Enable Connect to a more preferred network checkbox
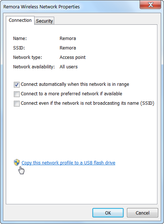 [x=17, y=94]
